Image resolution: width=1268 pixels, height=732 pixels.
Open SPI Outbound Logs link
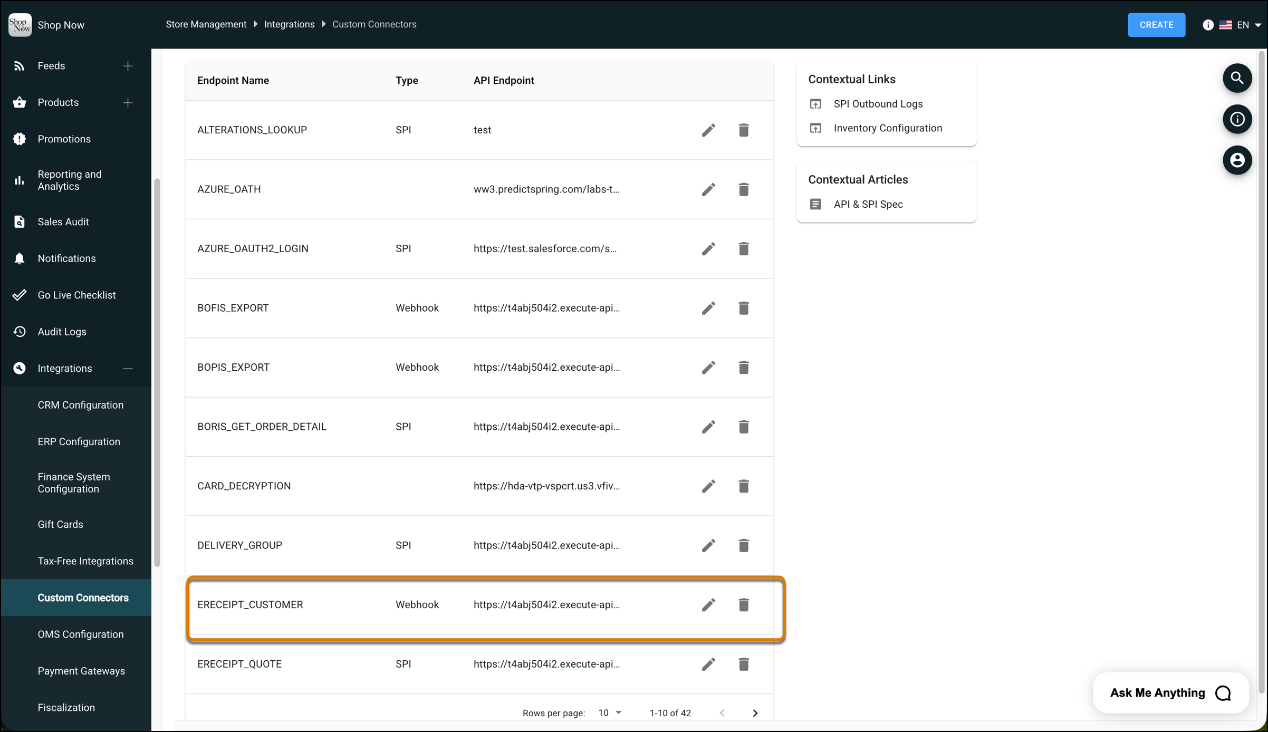(x=878, y=104)
